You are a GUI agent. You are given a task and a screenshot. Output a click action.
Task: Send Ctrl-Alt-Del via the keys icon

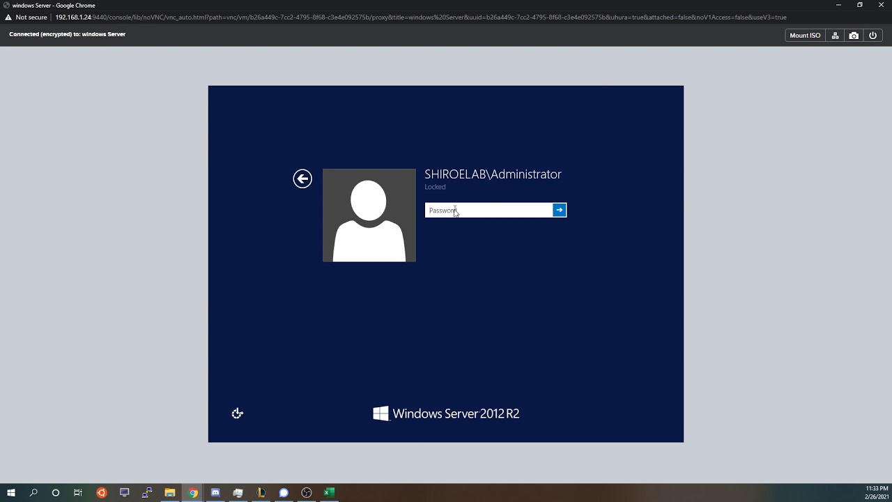point(835,36)
